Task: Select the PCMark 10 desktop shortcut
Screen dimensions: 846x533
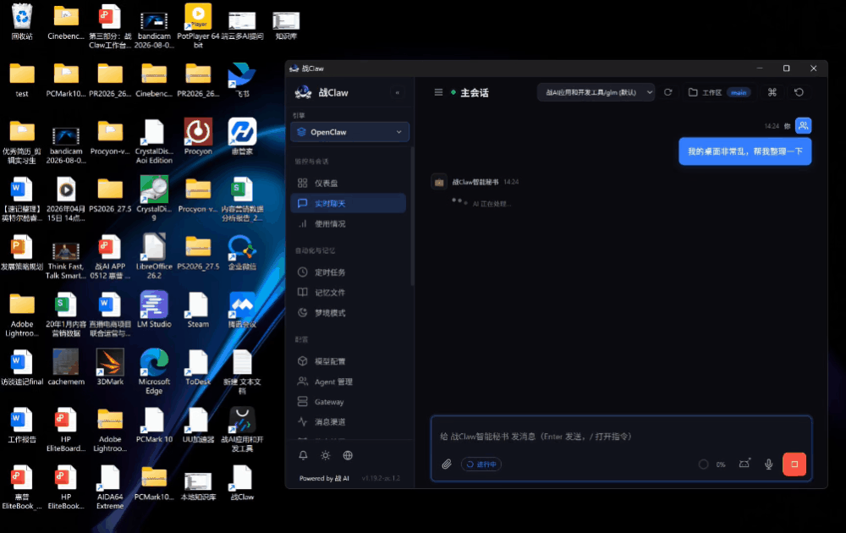Action: (154, 425)
